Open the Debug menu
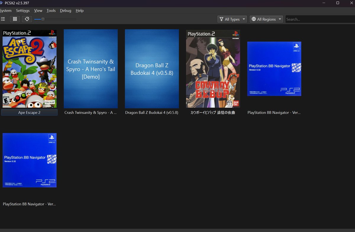The width and height of the screenshot is (355, 232). (x=66, y=11)
